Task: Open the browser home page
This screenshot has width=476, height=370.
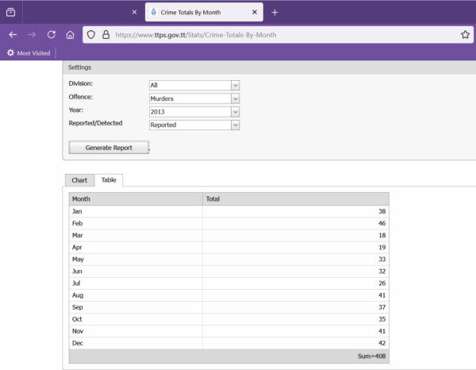Action: pos(70,35)
